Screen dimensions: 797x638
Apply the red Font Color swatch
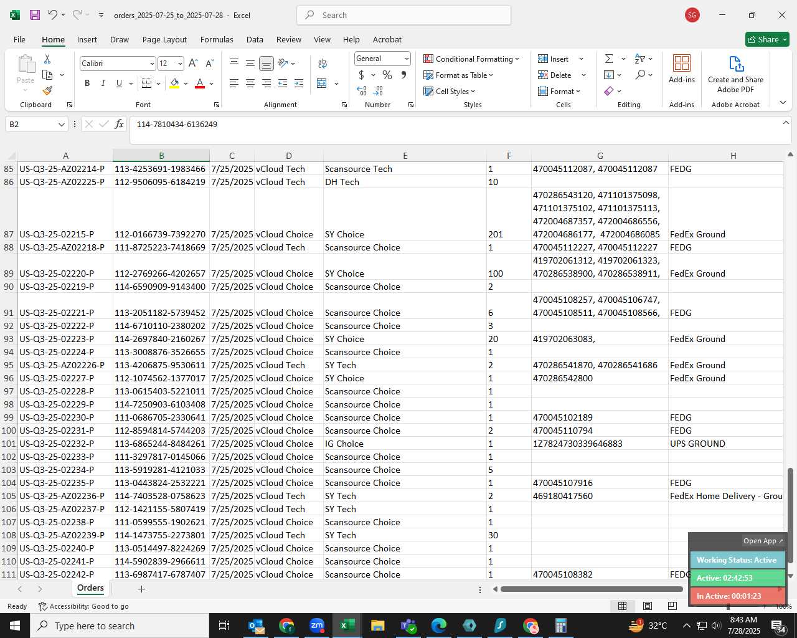200,83
